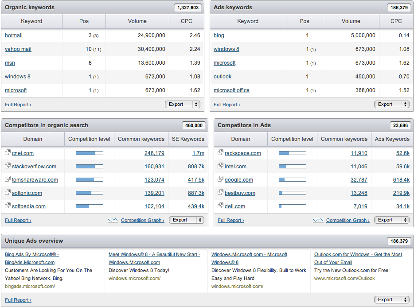Click cnet.com competition level bar

pos(90,153)
